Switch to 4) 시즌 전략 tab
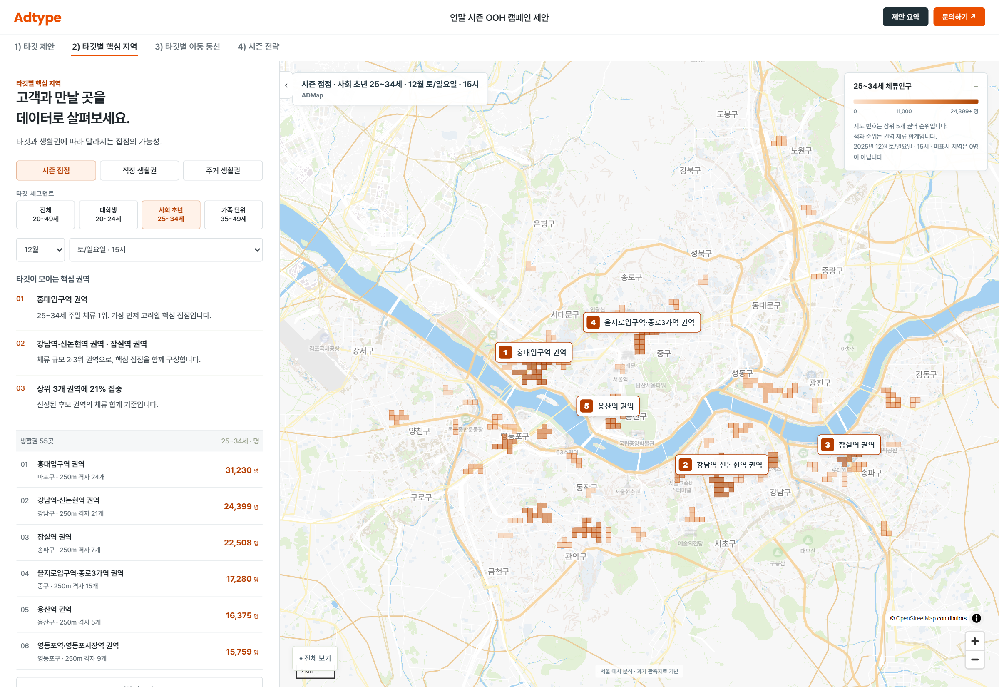 pyautogui.click(x=258, y=47)
